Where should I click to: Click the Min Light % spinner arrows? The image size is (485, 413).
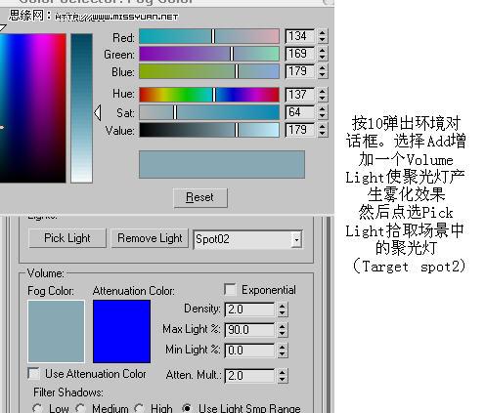point(283,351)
